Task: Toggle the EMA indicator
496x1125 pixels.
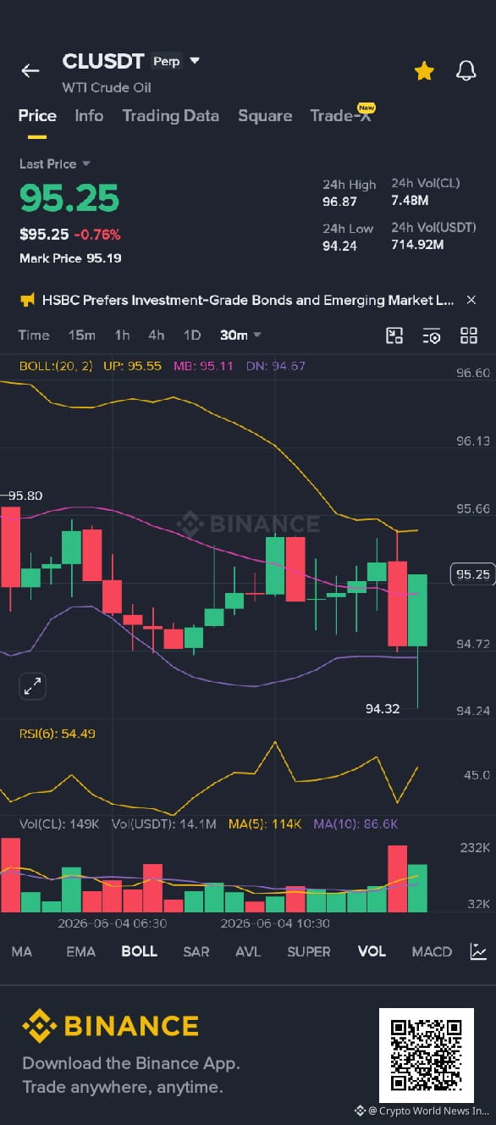Action: pyautogui.click(x=81, y=951)
